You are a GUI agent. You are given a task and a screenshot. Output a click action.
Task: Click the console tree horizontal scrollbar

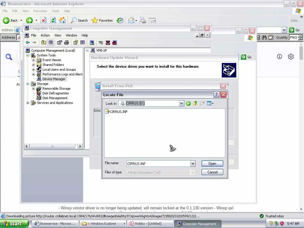(x=52, y=146)
